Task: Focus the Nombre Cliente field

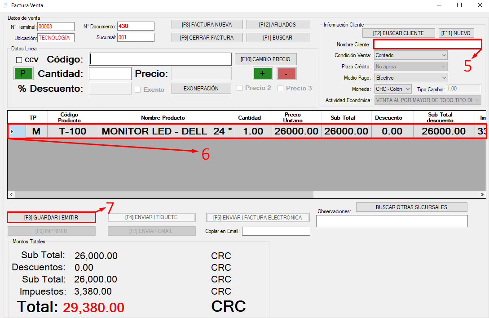Action: tap(427, 44)
